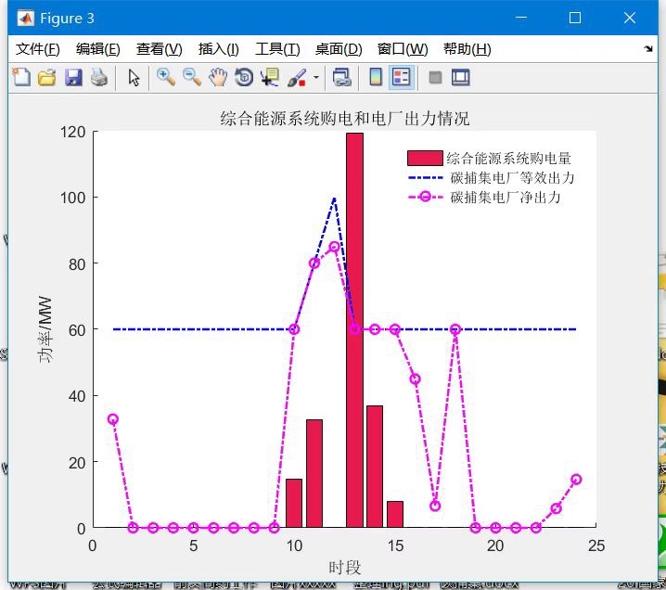
Task: Click the dock figure arrow in menu bar
Action: pyautogui.click(x=648, y=49)
